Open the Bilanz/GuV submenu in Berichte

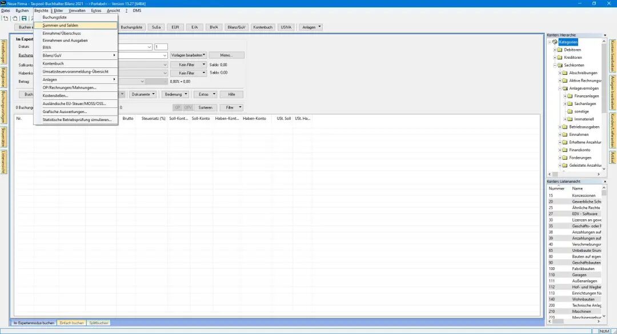tap(75, 55)
